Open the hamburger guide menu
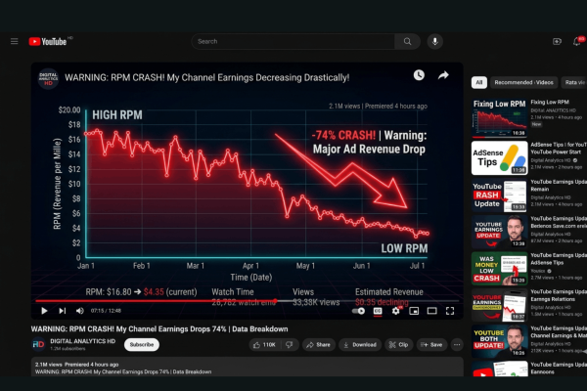Screen dimensions: 587x391 pos(15,41)
